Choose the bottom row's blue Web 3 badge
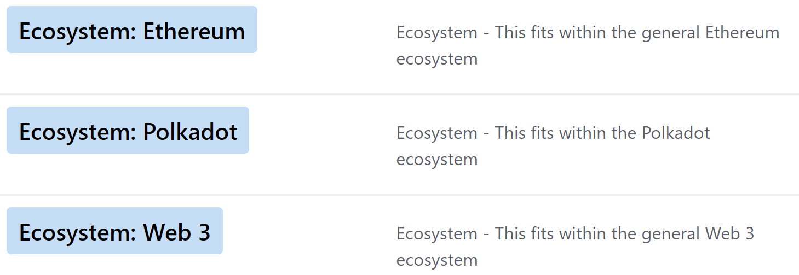The image size is (799, 275). (114, 232)
